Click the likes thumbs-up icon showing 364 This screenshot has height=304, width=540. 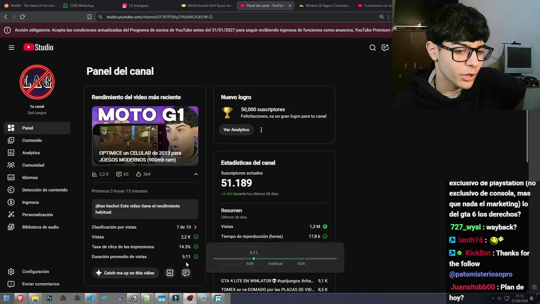click(138, 174)
